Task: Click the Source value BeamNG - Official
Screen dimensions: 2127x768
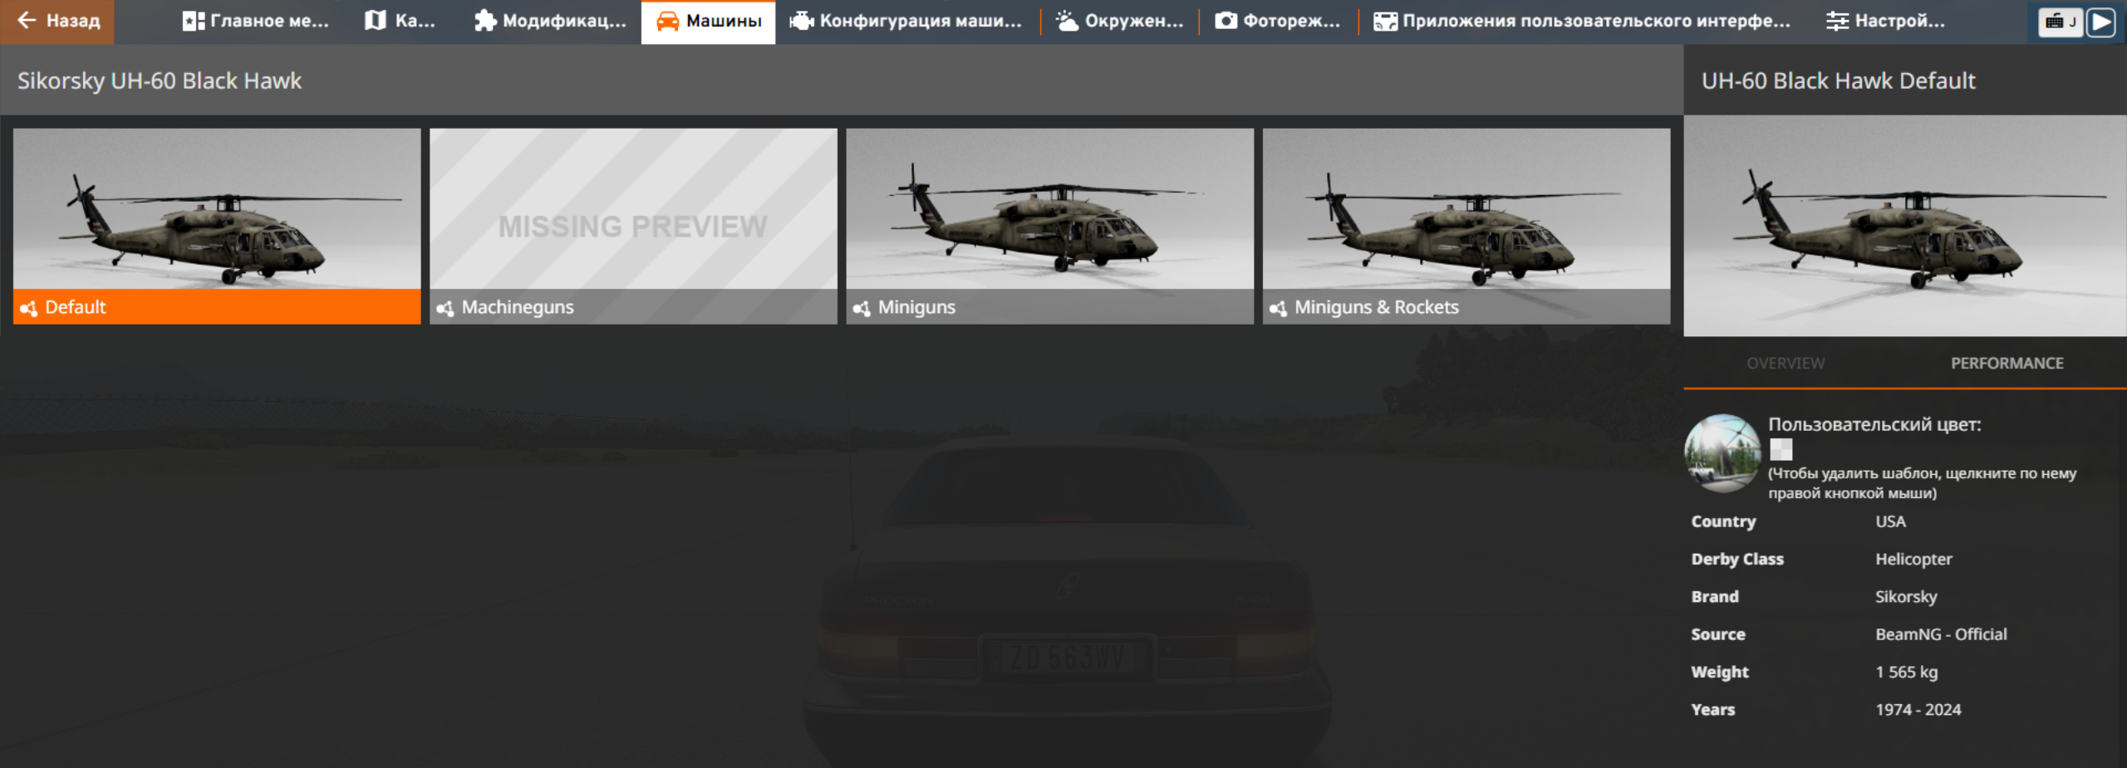Action: coord(1941,634)
